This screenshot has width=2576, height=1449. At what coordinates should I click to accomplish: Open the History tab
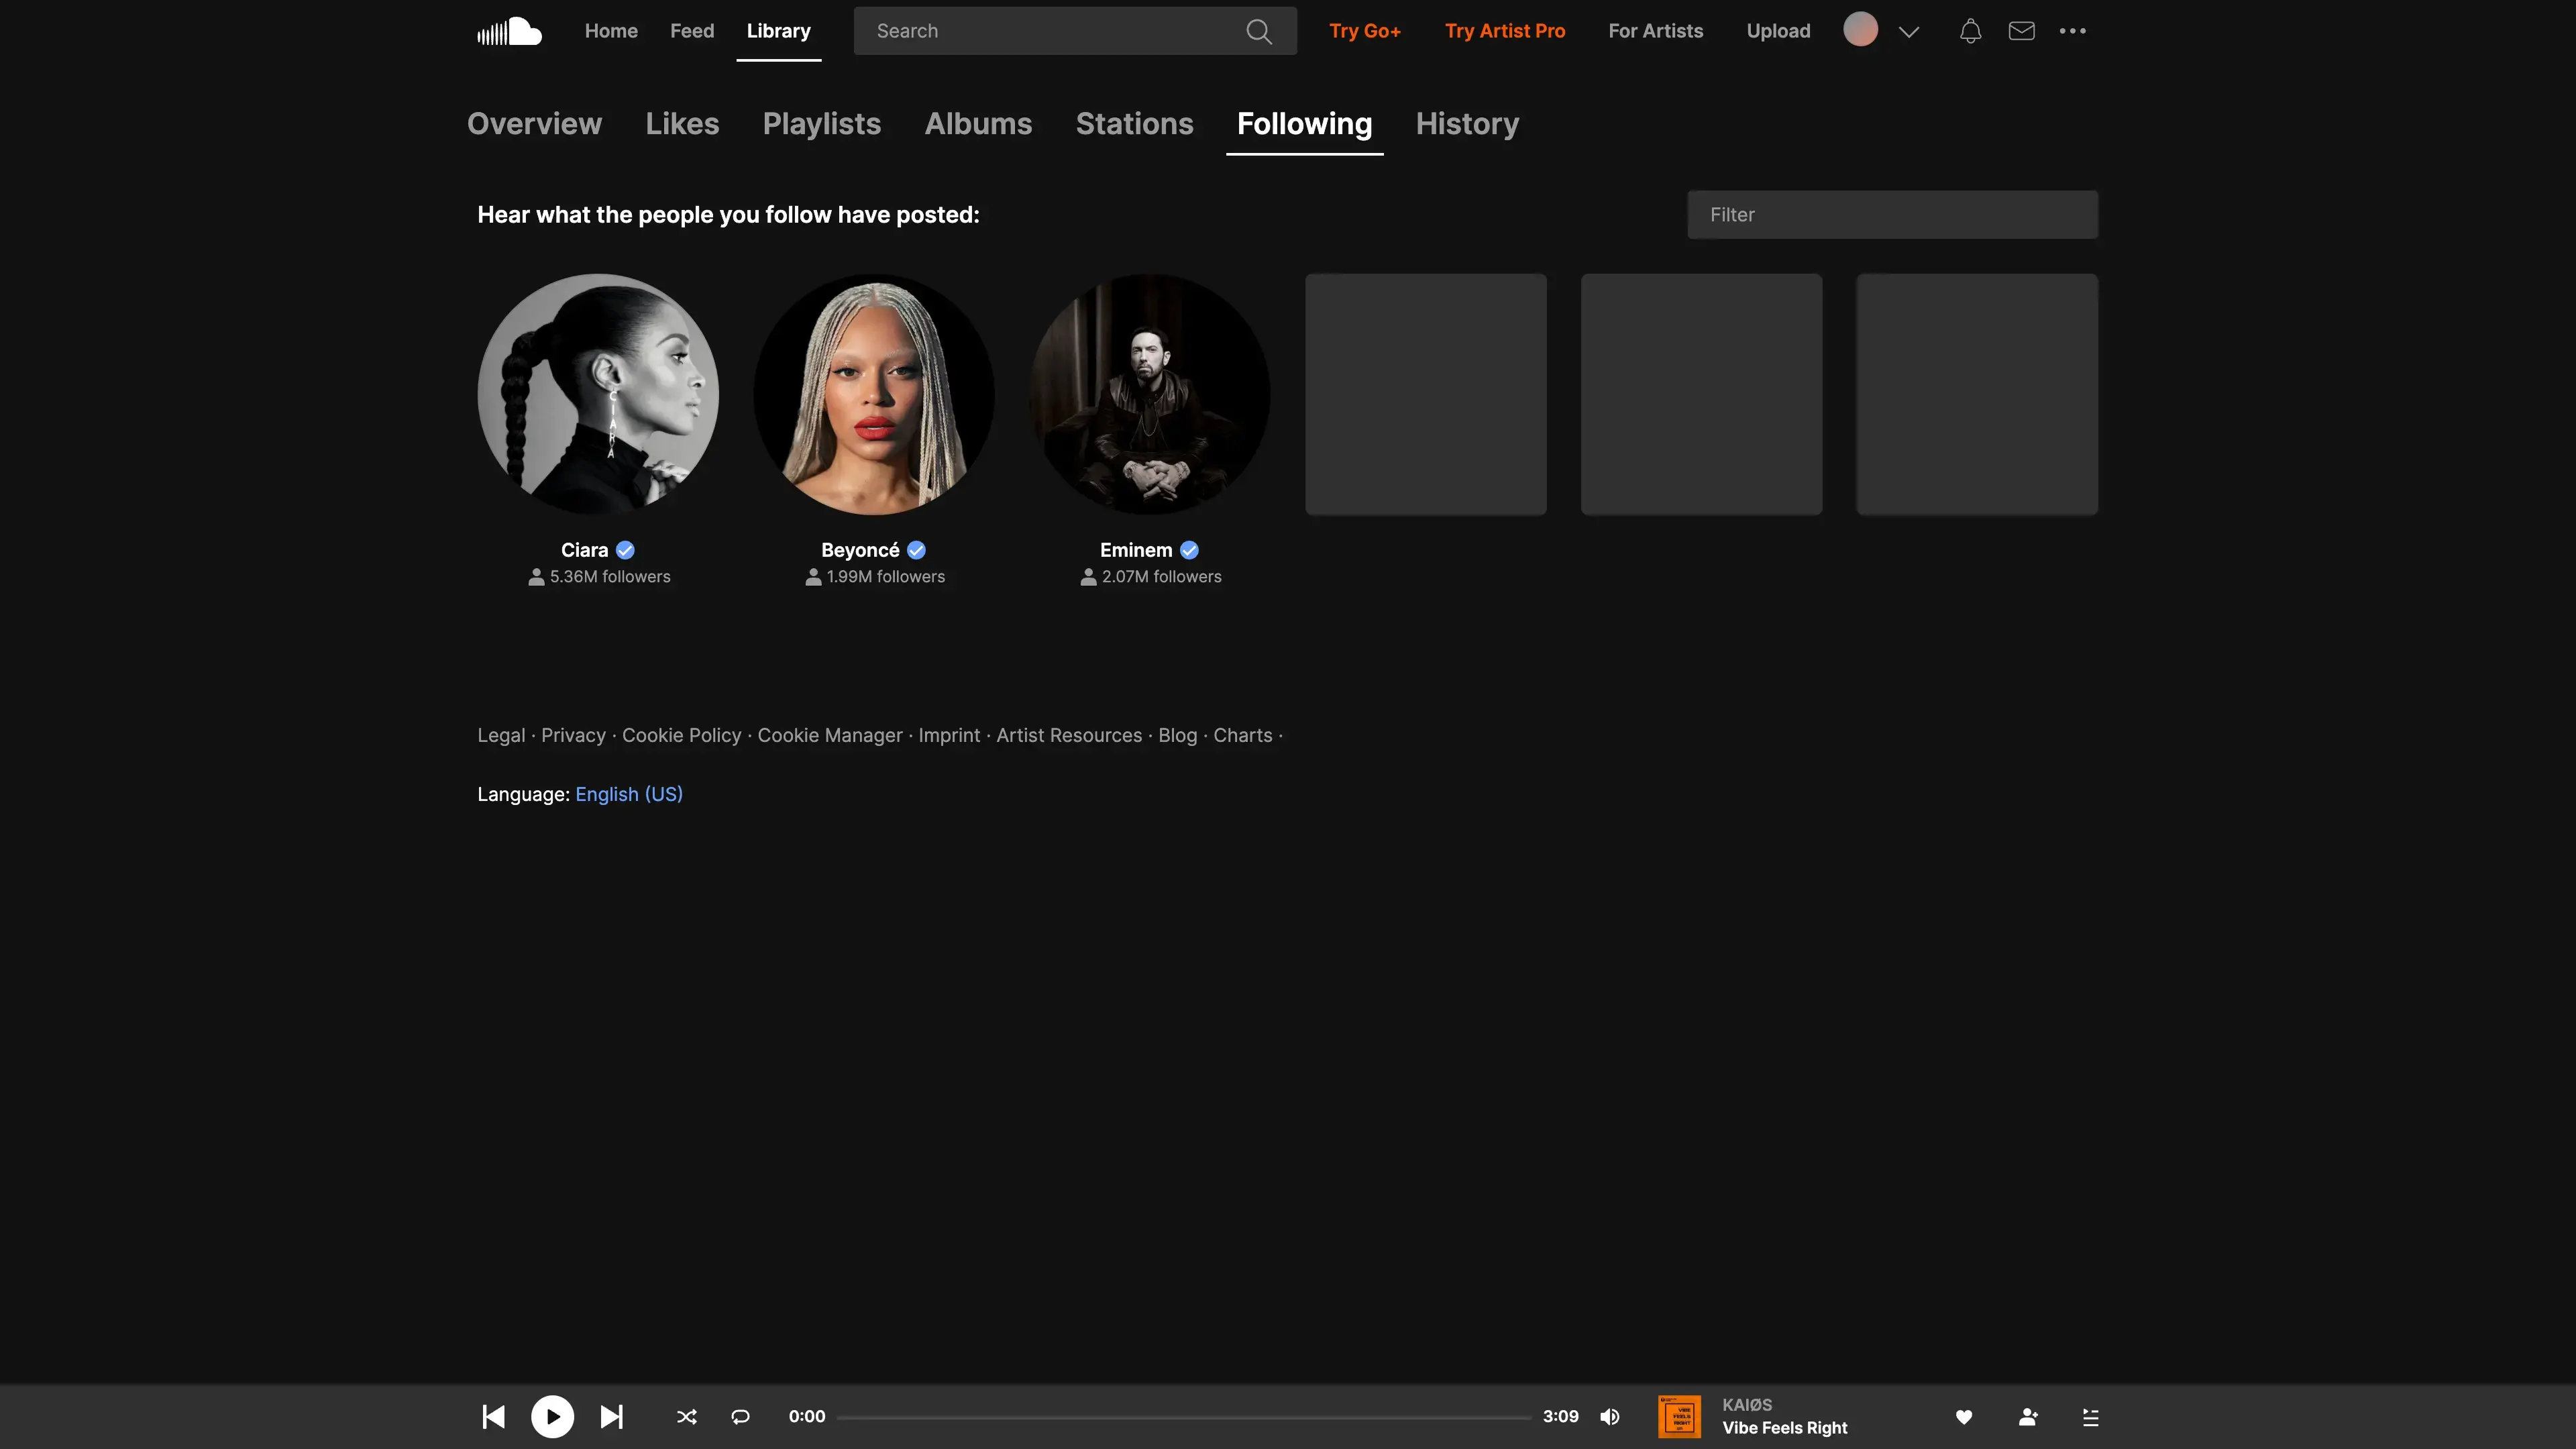click(x=1466, y=124)
